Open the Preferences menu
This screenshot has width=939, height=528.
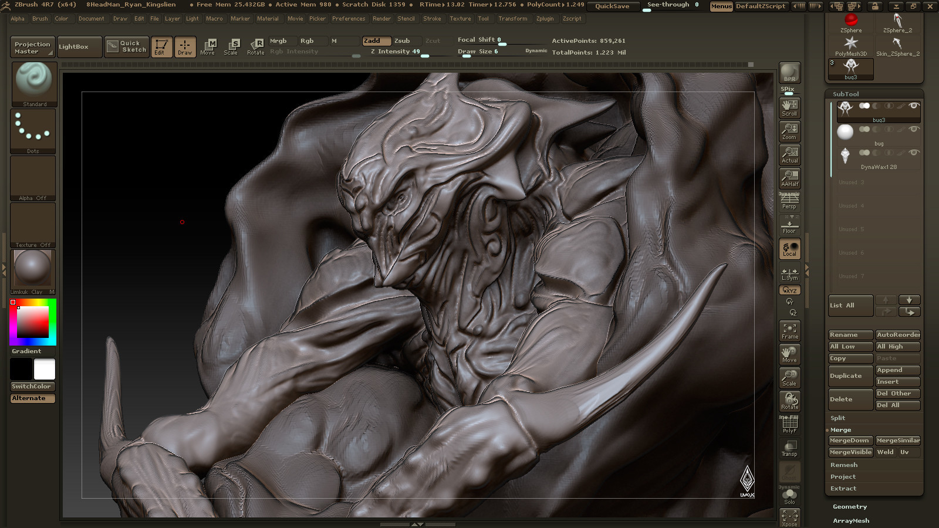(x=349, y=19)
